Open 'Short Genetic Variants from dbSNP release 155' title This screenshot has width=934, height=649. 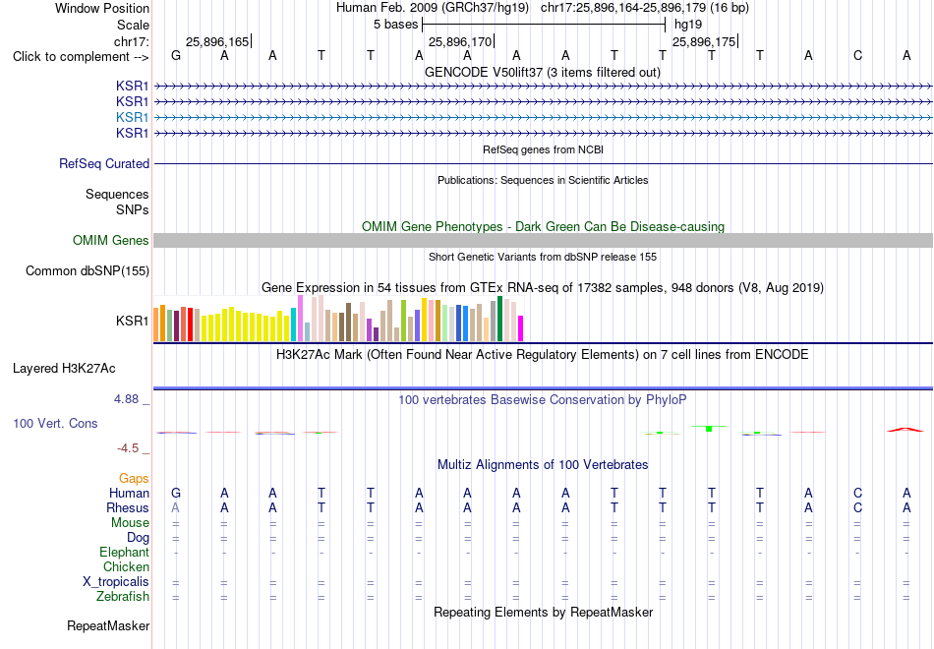543,257
